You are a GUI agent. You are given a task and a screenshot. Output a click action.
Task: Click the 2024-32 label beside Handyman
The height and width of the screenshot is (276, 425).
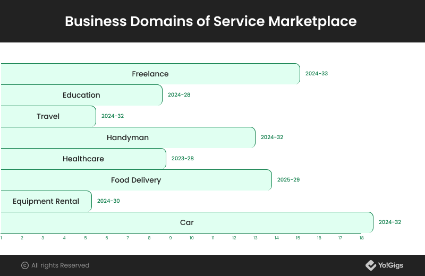(x=272, y=137)
